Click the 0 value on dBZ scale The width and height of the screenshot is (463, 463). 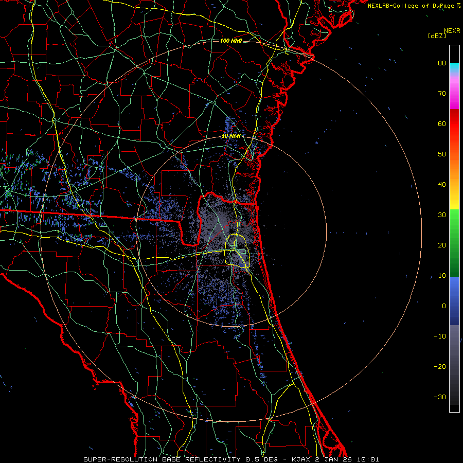click(444, 306)
